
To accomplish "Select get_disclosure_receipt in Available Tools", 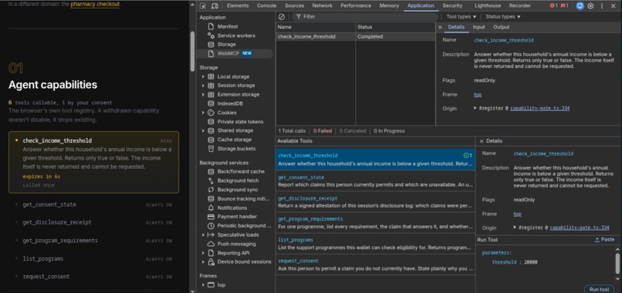I will point(375,202).
